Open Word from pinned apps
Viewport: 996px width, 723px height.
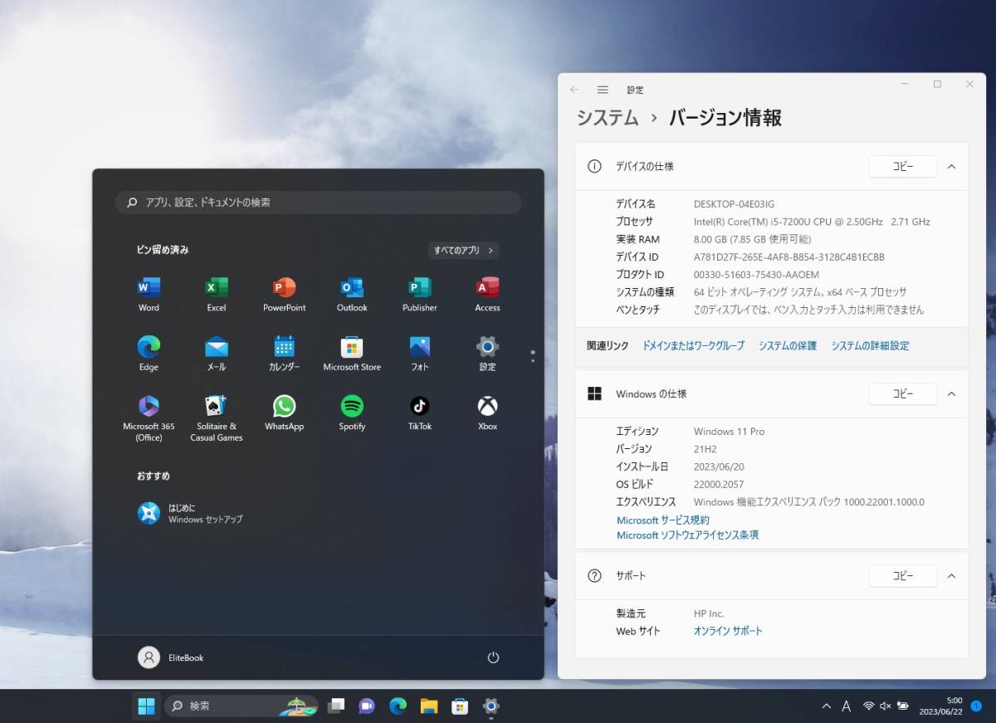(x=149, y=294)
